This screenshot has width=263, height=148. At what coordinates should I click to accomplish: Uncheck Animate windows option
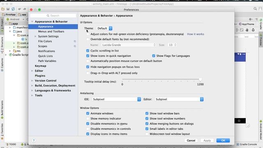tap(88, 113)
